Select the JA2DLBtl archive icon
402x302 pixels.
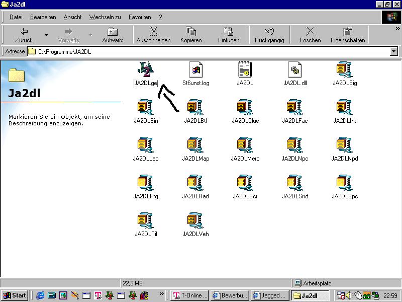pos(195,107)
